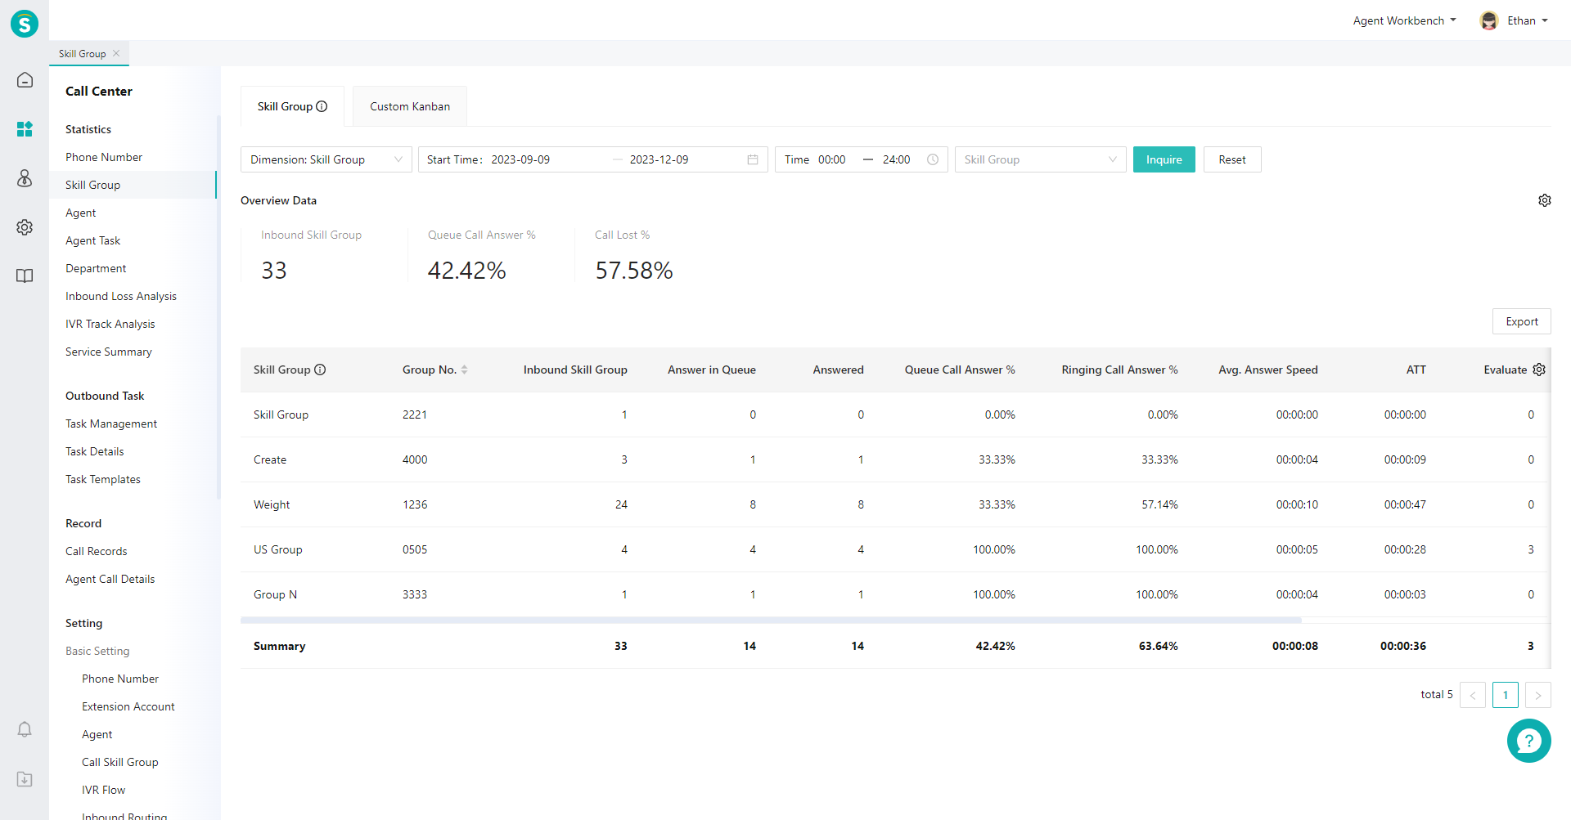Expand the Agent Workbench menu
Screen dimensions: 1571x820
point(1404,20)
